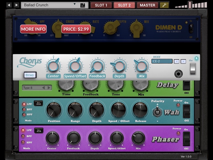
Task: Switch to the SLOT 2 tab
Action: [x=124, y=5]
